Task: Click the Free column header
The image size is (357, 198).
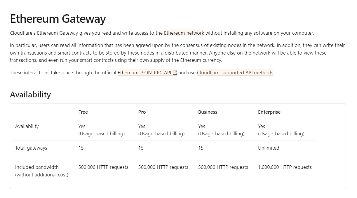Action: (83, 112)
